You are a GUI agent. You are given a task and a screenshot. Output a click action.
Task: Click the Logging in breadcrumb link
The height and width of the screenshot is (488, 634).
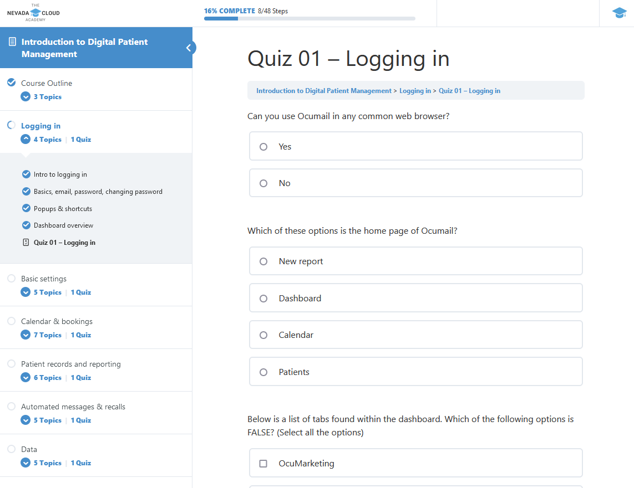click(415, 91)
